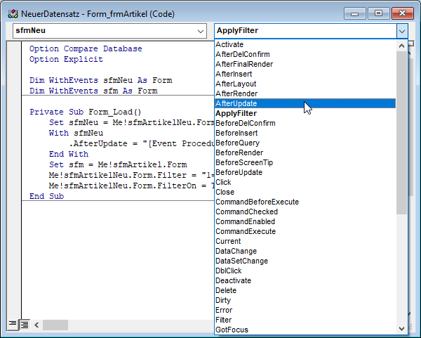Select the Current event
Screen dimensions: 421x338
305,241
